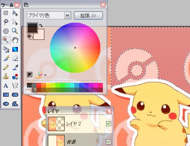Choose the yellow palette swatch
190x146 pixels.
pos(48,85)
